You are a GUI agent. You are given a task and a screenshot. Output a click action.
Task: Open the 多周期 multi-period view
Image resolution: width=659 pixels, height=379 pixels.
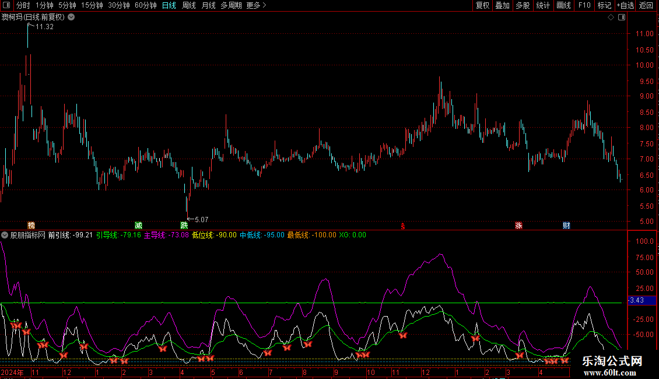(231, 5)
